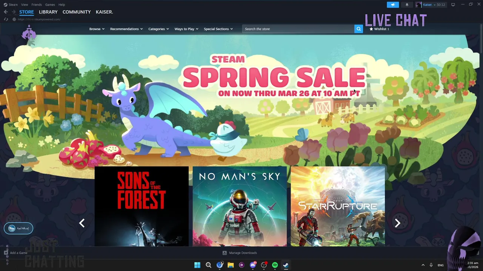Click the store.steampowered.com URL text
This screenshot has height=271, width=483.
point(39,19)
